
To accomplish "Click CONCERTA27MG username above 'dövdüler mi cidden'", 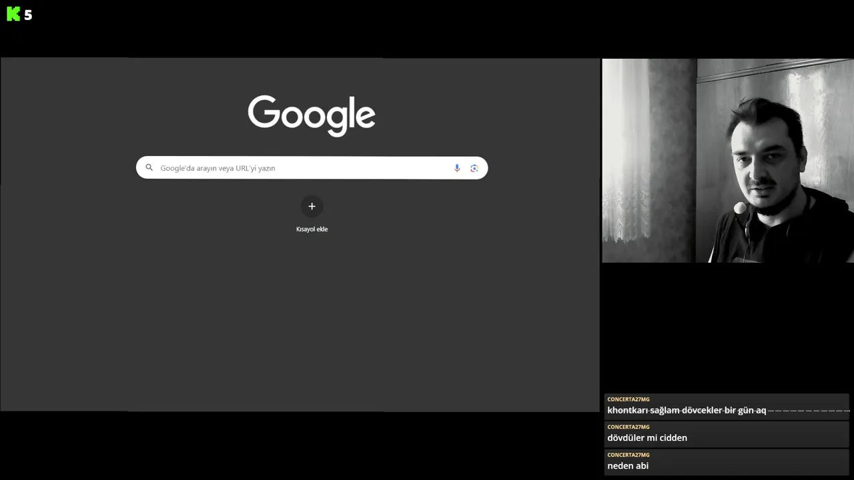I will [628, 427].
